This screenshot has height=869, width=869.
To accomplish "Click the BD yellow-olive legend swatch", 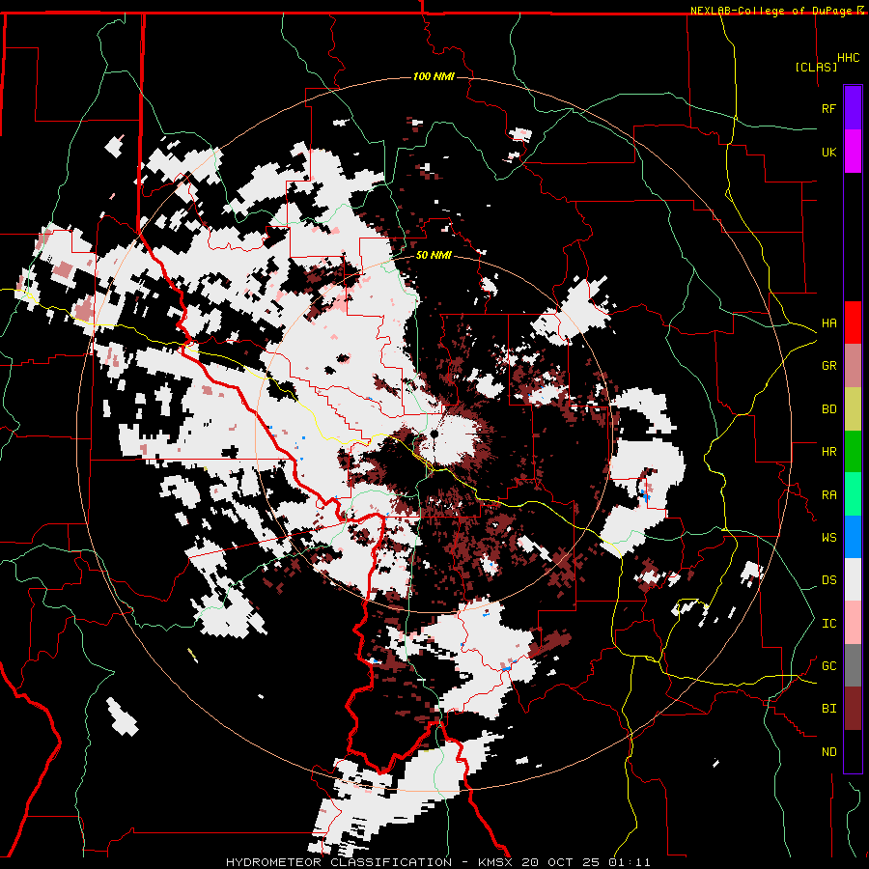I will tap(853, 409).
